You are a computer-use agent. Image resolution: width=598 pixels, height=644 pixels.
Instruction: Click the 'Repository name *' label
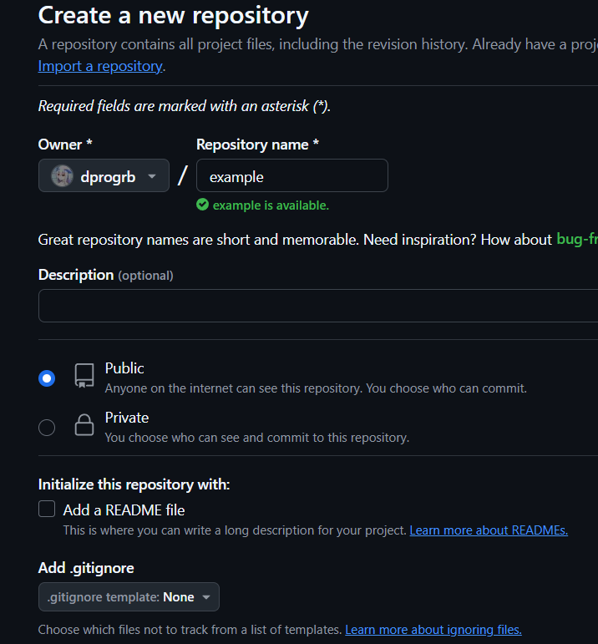point(257,145)
